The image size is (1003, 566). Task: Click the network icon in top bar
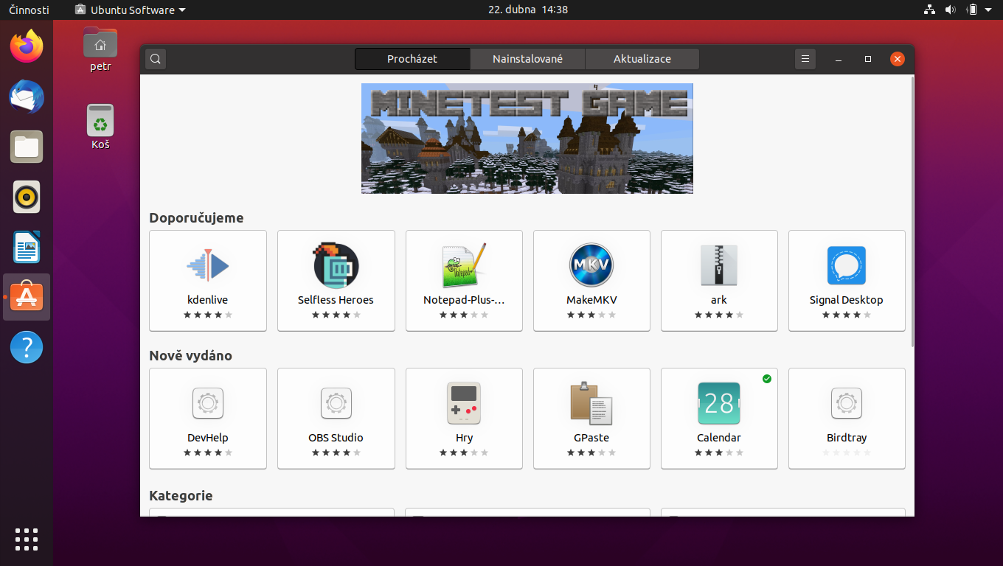(929, 10)
